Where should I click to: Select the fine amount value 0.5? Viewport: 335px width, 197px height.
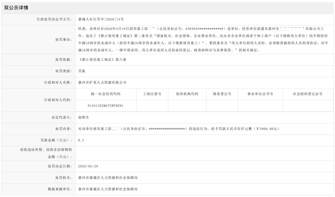point(81,140)
